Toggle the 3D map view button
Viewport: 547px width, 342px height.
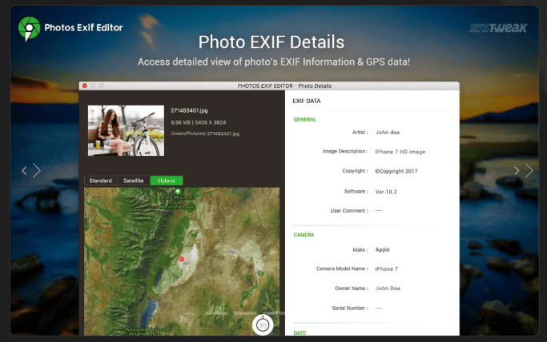pyautogui.click(x=263, y=325)
